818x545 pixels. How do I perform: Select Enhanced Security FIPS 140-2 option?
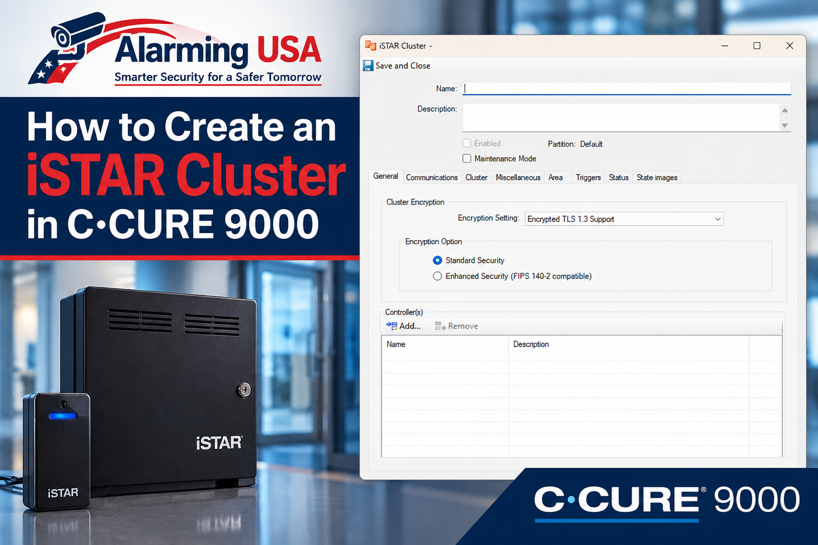(437, 276)
